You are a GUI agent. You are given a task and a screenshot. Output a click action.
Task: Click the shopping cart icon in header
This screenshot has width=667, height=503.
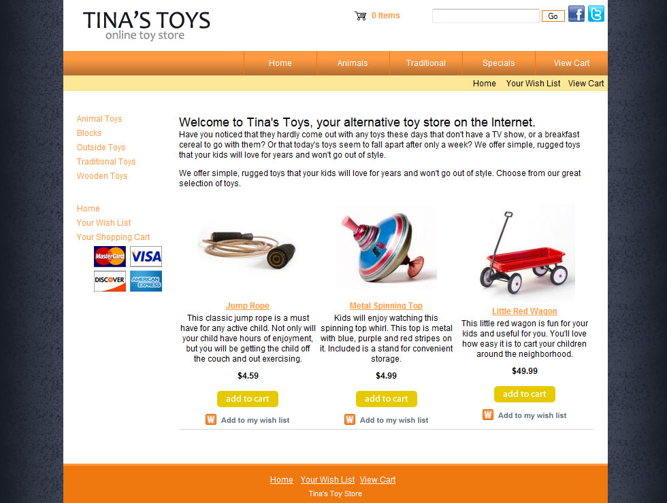(x=360, y=16)
